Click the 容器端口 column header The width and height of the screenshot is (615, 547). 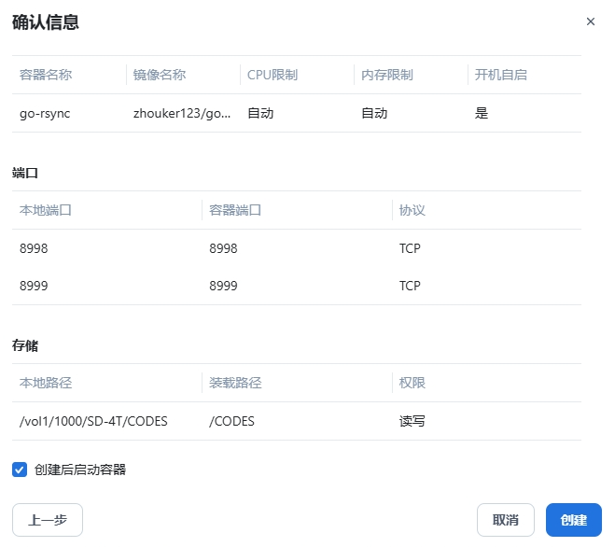pyautogui.click(x=236, y=210)
